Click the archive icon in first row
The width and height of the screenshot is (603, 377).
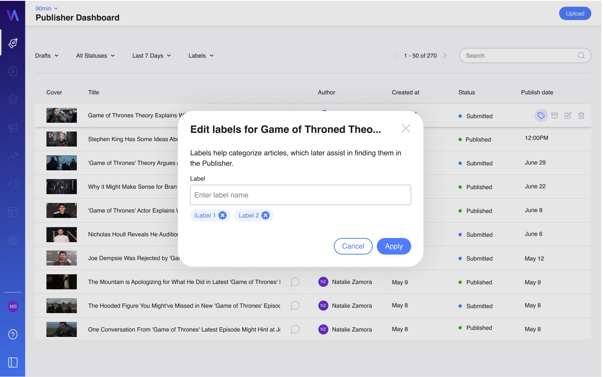tap(555, 116)
